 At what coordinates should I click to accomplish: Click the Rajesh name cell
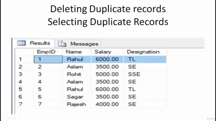pos(77,104)
